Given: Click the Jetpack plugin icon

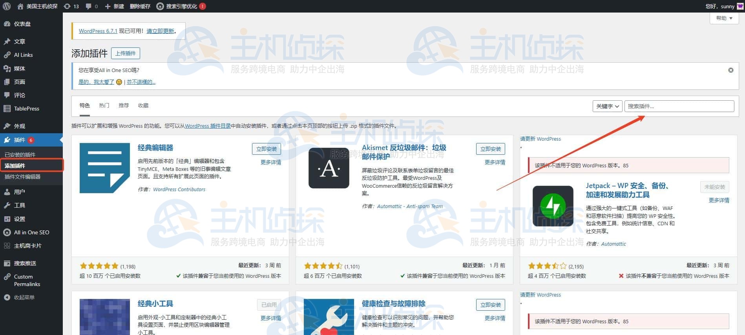Looking at the screenshot, I should 553,206.
